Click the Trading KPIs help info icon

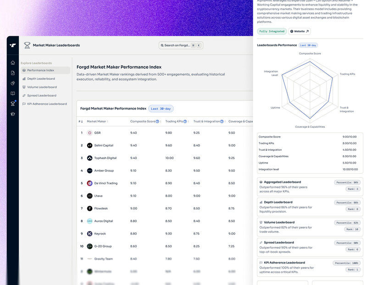point(185,121)
